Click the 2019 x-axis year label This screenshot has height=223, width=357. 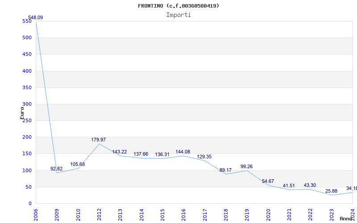pyautogui.click(x=247, y=215)
